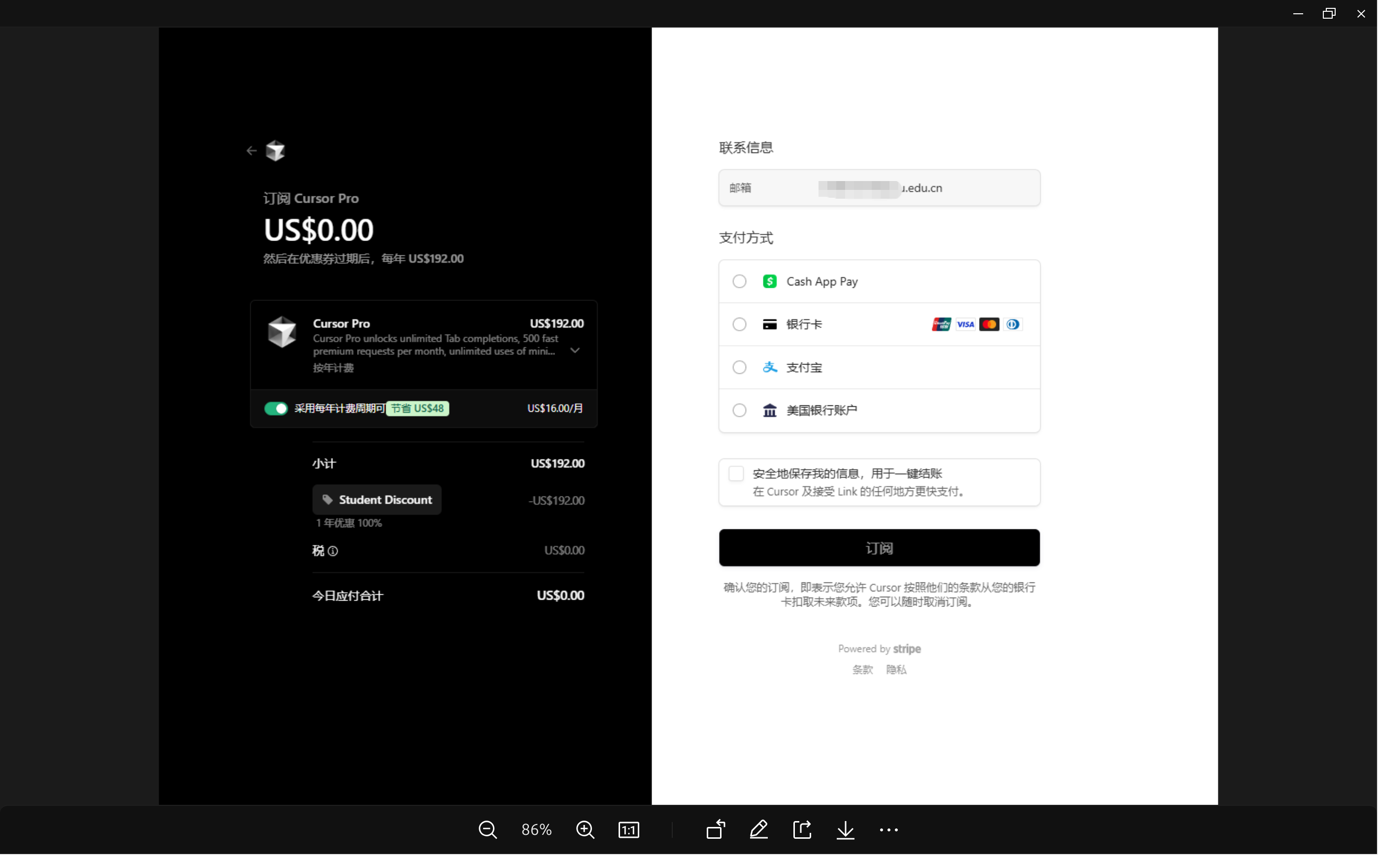This screenshot has width=1378, height=855.
Task: Zoom in the image viewer
Action: (585, 830)
